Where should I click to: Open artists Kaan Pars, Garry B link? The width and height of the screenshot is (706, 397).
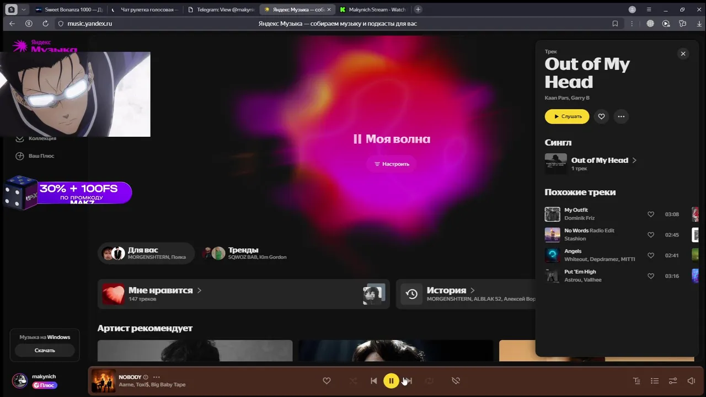click(567, 98)
